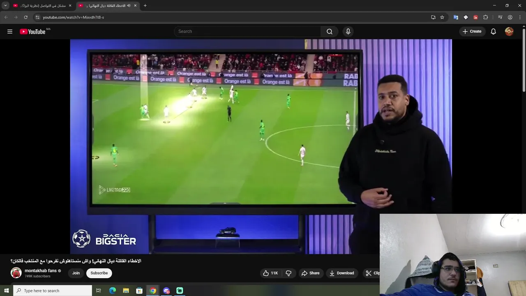This screenshot has height=296, width=526.
Task: Dislike the video with thumbs down
Action: click(x=288, y=273)
